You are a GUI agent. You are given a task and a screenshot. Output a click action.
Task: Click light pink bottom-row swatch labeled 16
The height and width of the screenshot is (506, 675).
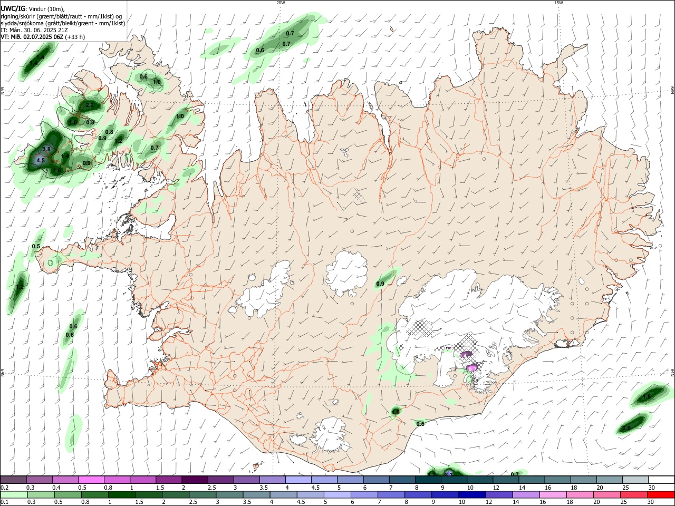click(552, 495)
